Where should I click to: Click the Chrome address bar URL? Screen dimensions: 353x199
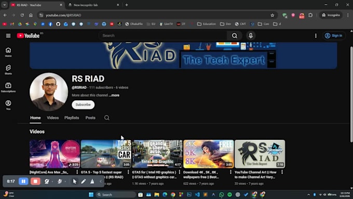(x=63, y=15)
